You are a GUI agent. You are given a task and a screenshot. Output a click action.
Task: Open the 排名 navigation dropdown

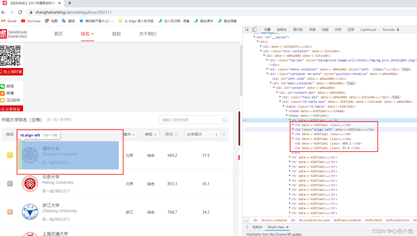[87, 34]
